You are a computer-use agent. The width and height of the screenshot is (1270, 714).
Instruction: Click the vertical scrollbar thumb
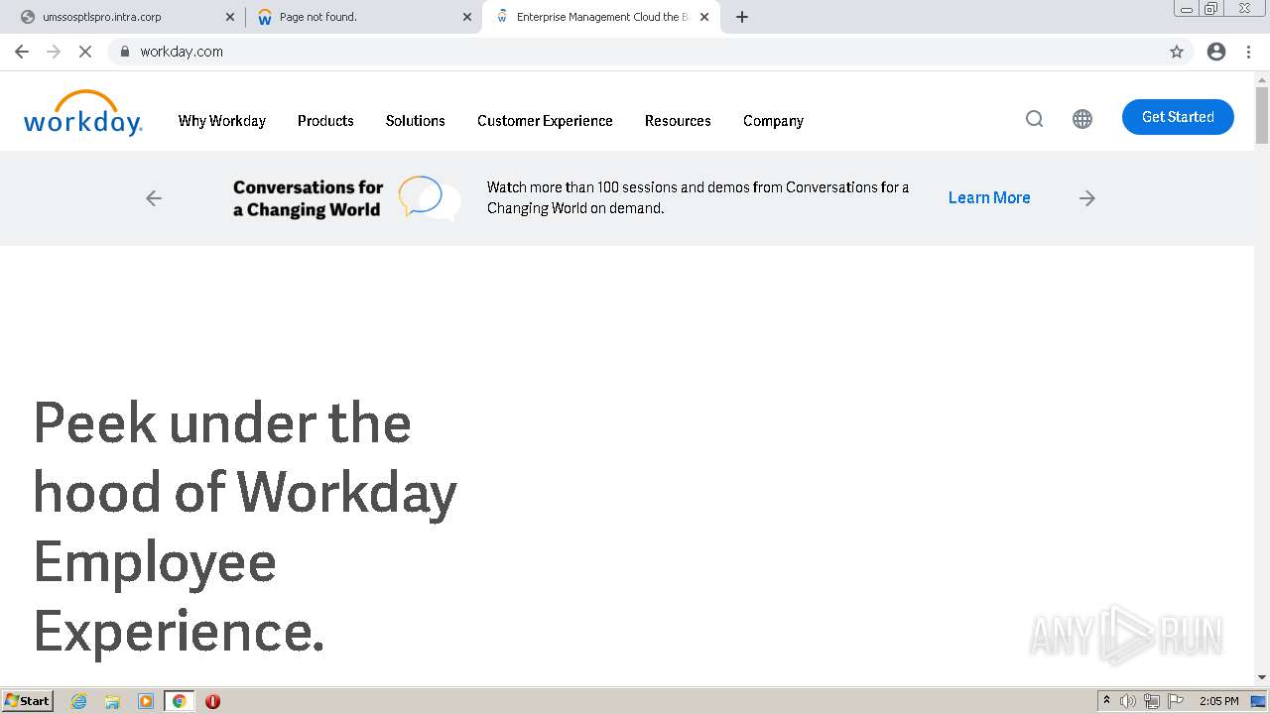[x=1262, y=116]
